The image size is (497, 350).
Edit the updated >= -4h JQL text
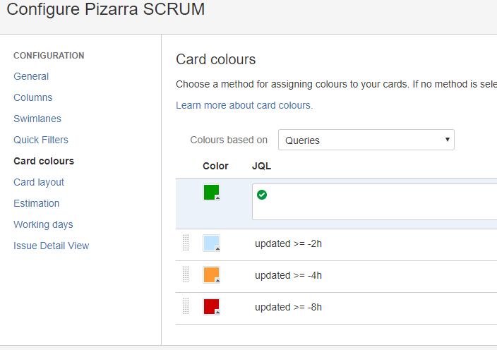click(x=289, y=276)
